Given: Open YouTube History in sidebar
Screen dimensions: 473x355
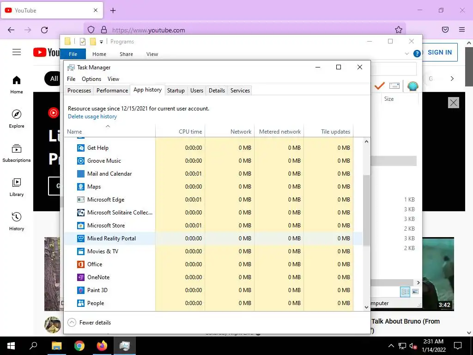Looking at the screenshot, I should click(x=17, y=221).
